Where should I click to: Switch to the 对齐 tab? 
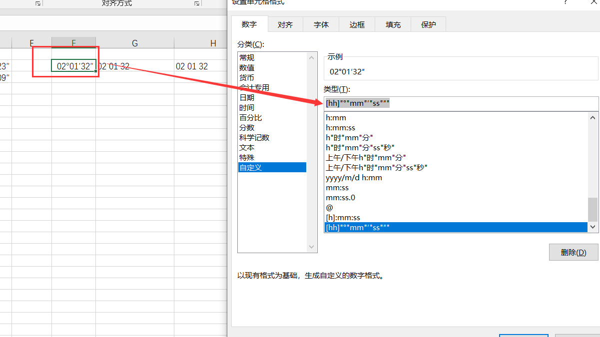(285, 24)
